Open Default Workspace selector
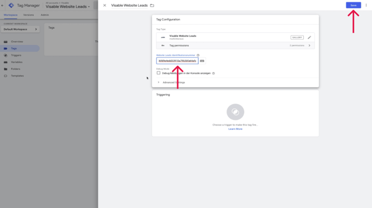 pos(20,29)
